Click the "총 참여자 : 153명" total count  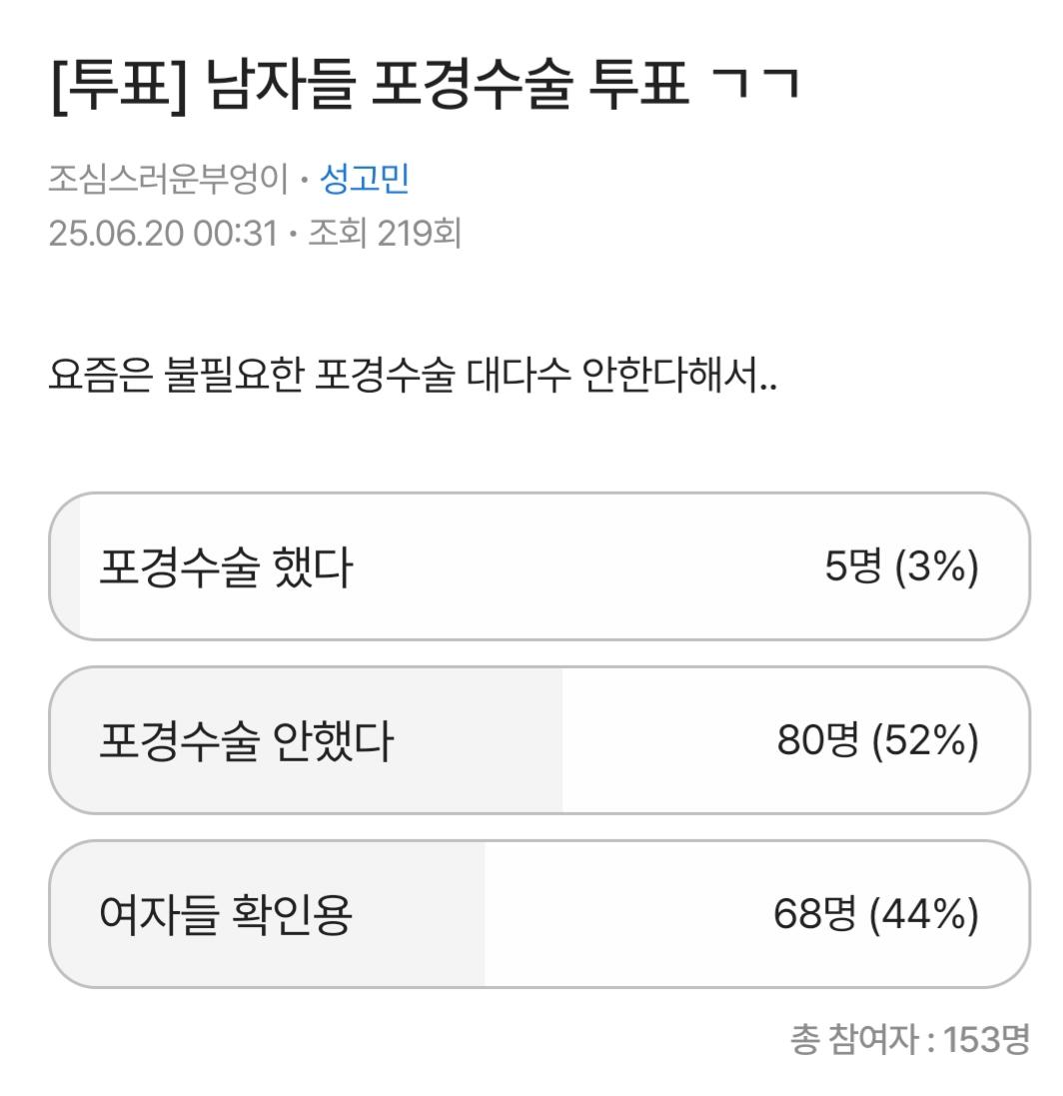click(909, 1039)
